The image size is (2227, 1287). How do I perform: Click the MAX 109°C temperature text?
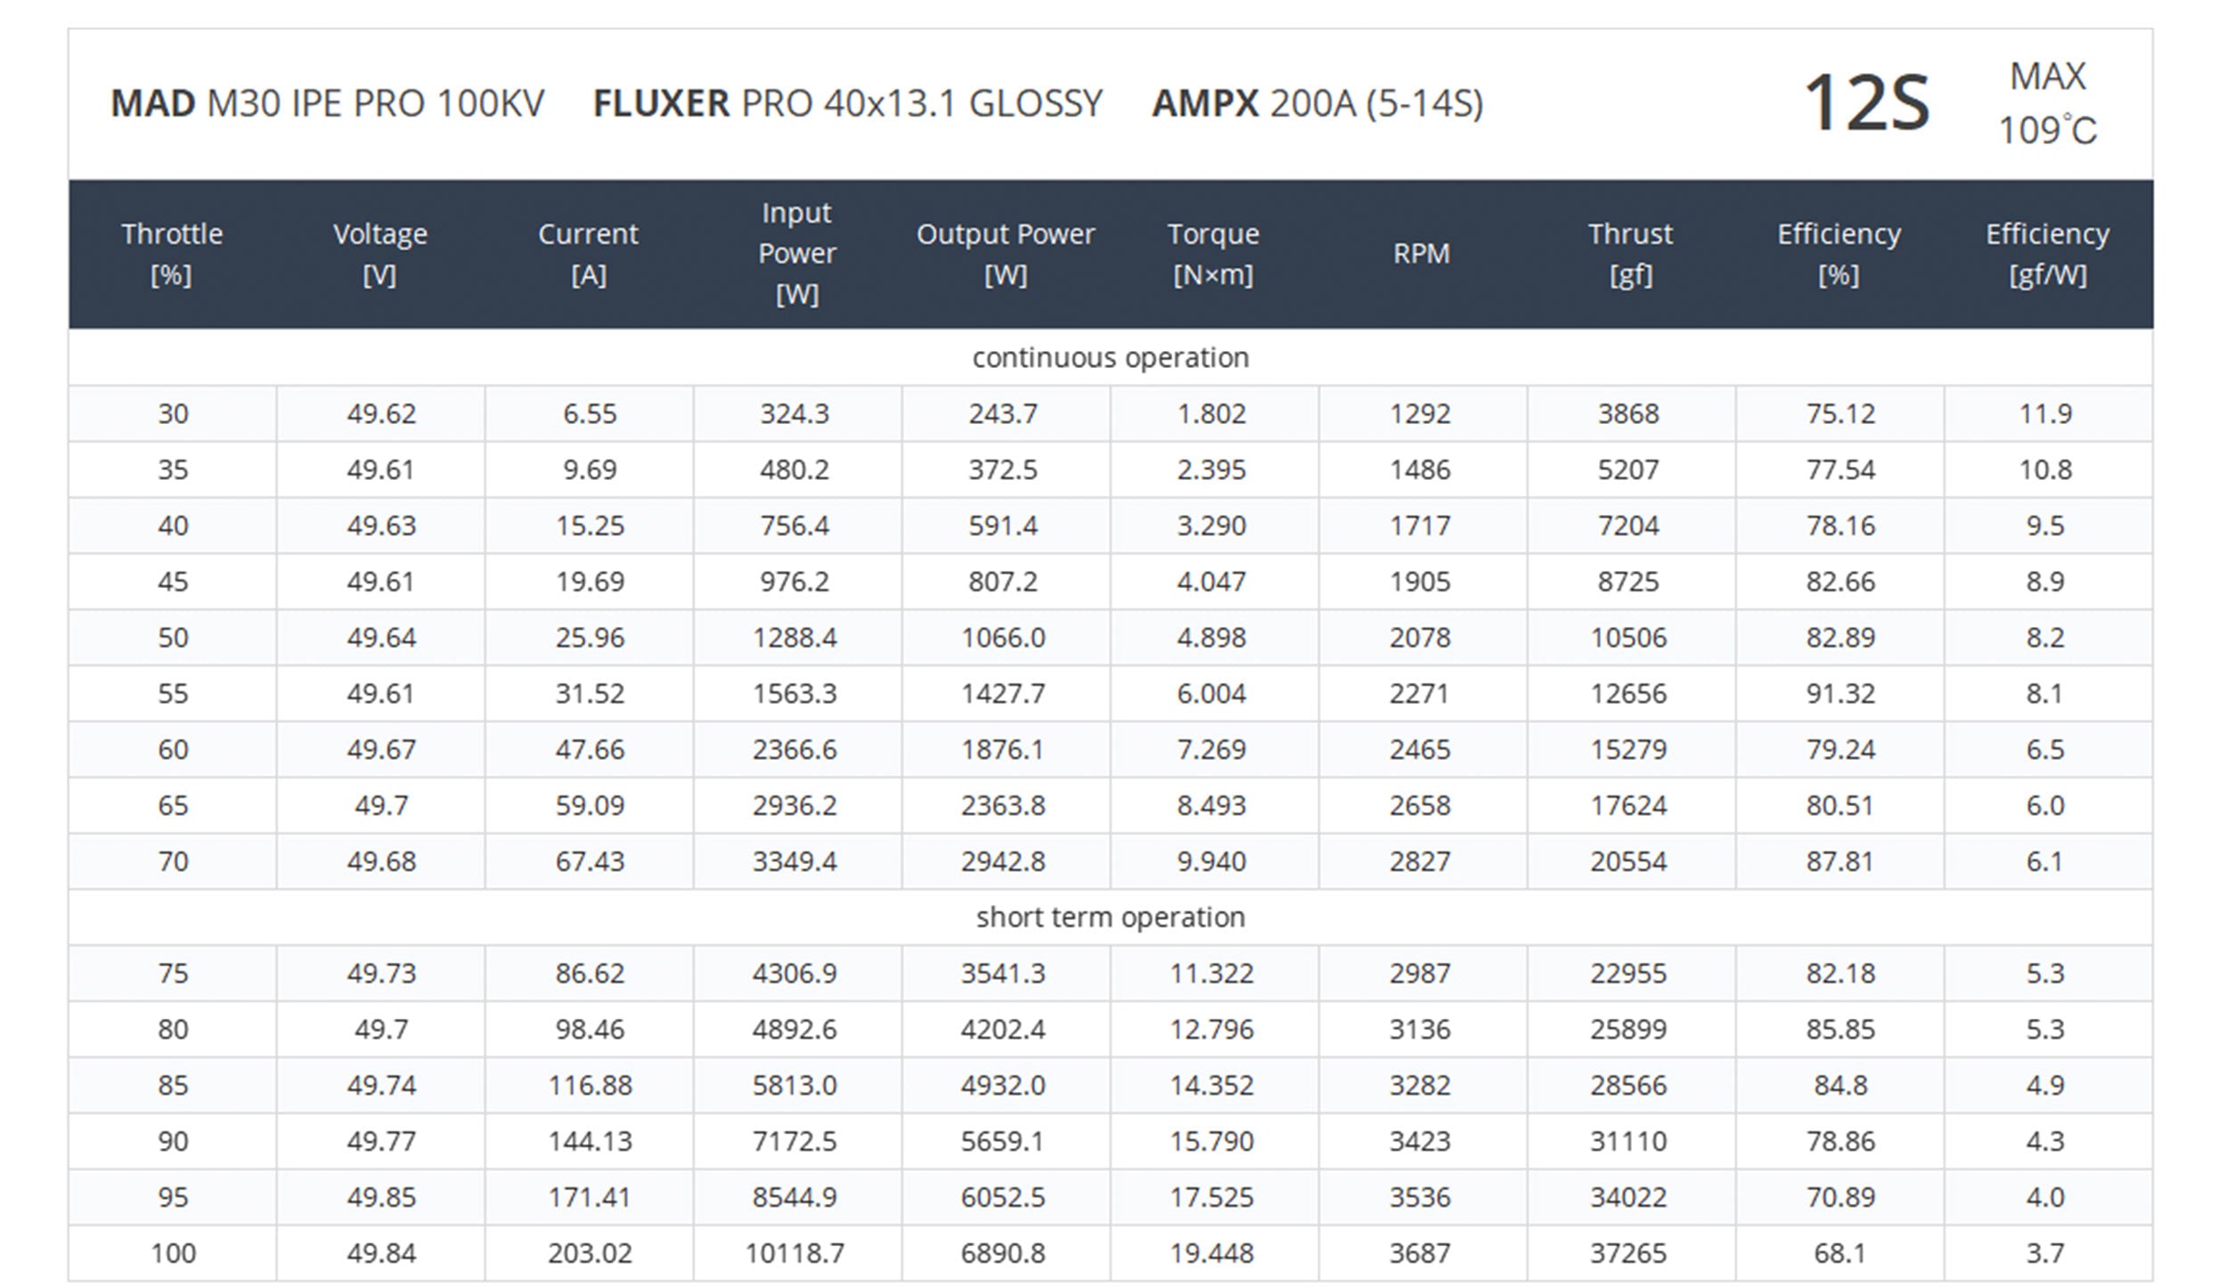pos(2047,103)
